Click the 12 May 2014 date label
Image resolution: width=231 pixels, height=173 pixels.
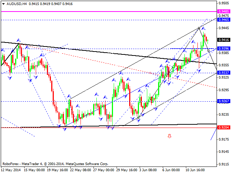pyautogui.click(x=12, y=170)
